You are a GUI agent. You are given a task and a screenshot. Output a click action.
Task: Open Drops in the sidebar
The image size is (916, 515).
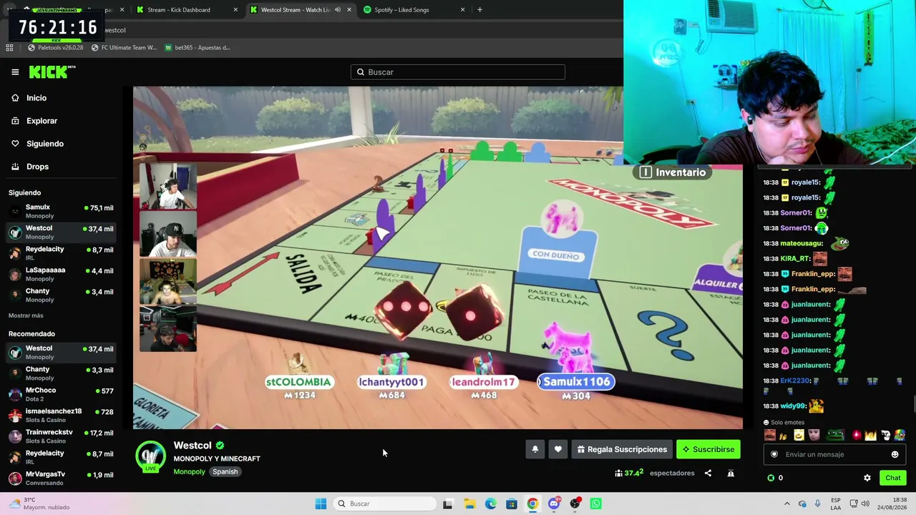pyautogui.click(x=37, y=167)
